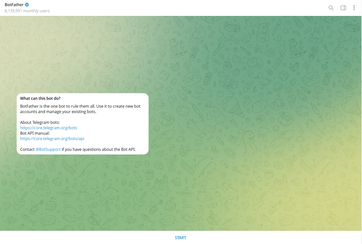Click the @BotSupport mention

[x=48, y=149]
